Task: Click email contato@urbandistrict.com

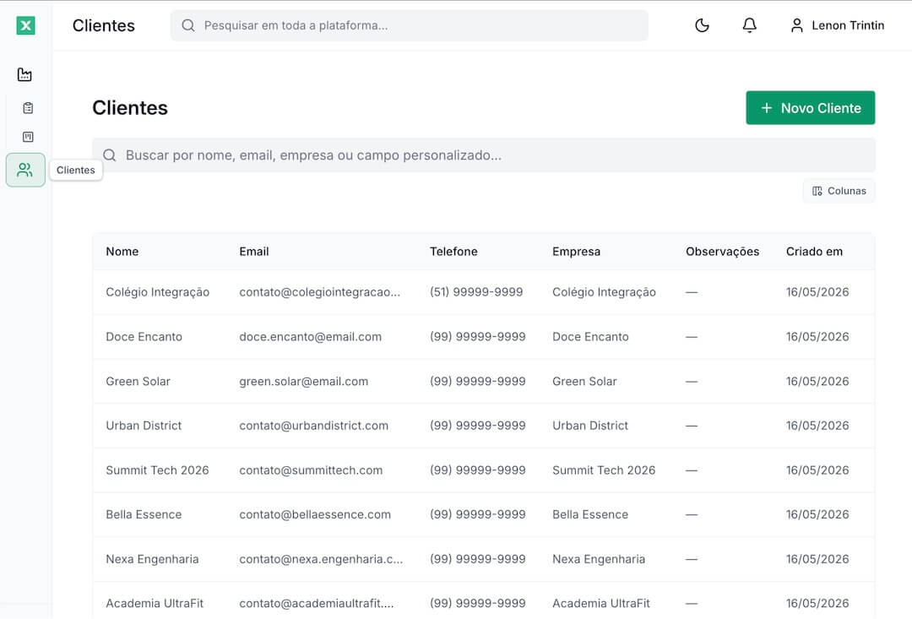Action: 313,426
